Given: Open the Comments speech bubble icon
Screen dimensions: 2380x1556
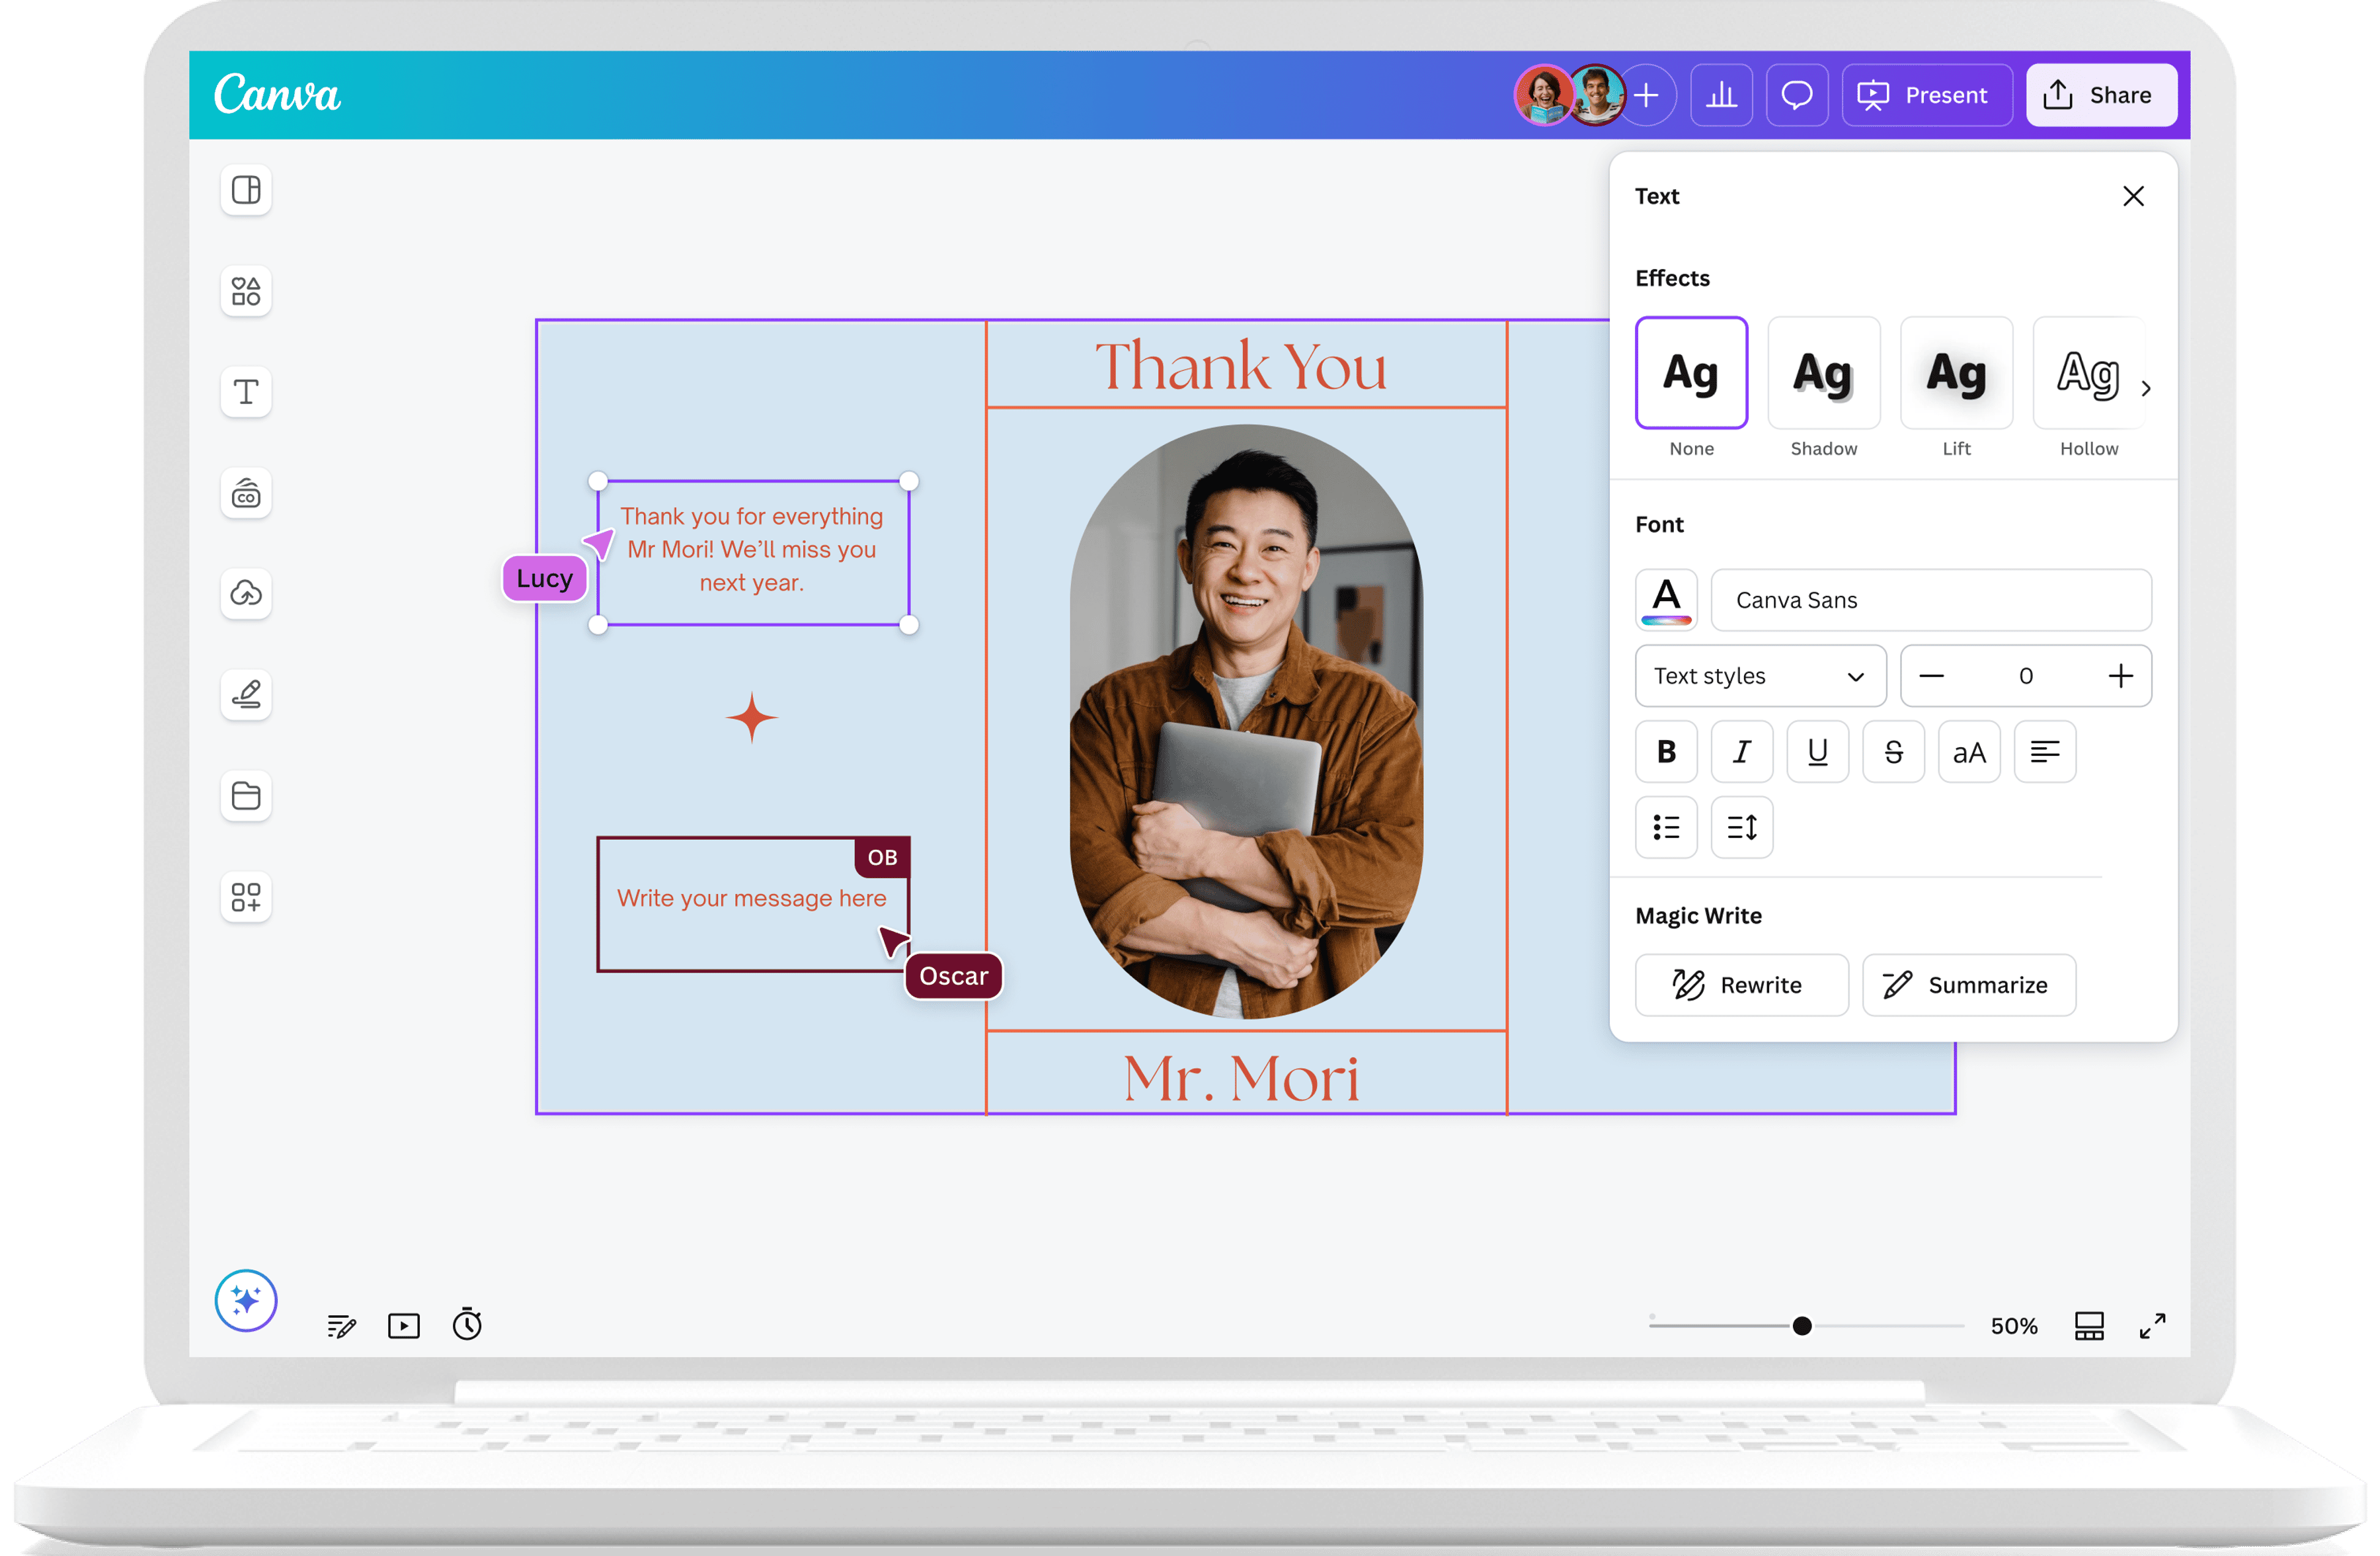Looking at the screenshot, I should [1797, 95].
